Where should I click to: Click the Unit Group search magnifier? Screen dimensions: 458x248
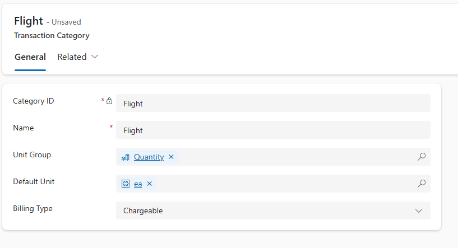tap(422, 157)
